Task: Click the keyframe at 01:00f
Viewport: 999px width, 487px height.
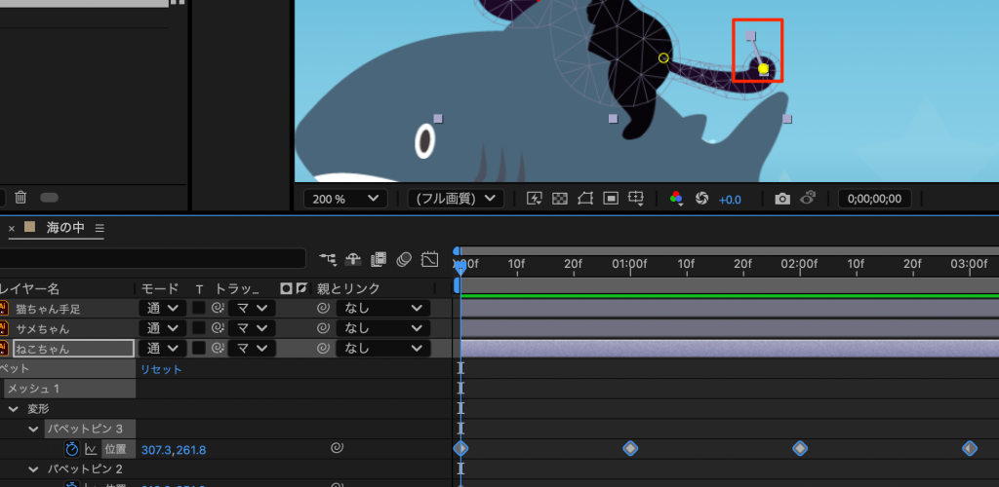Action: point(630,448)
